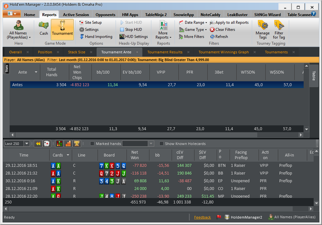The height and width of the screenshot is (225, 322).
Task: Click the hands list scroll-down arrow
Action: click(x=316, y=203)
